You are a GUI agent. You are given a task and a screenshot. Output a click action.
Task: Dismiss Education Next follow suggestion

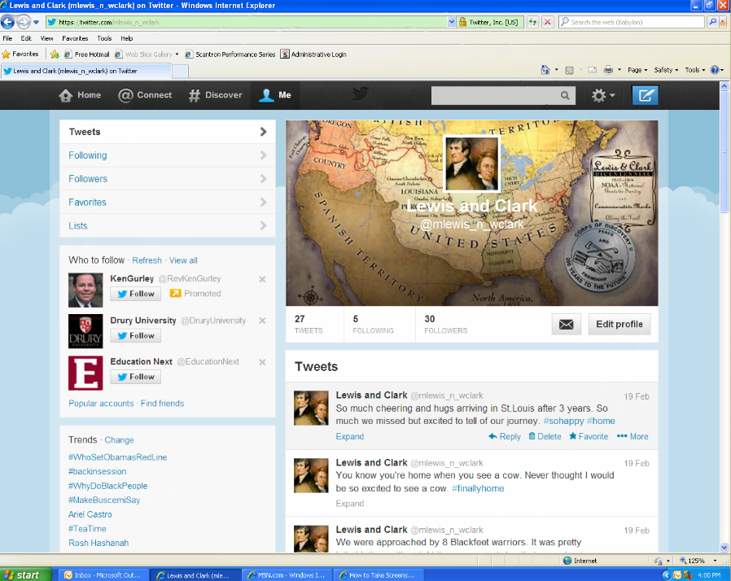262,362
